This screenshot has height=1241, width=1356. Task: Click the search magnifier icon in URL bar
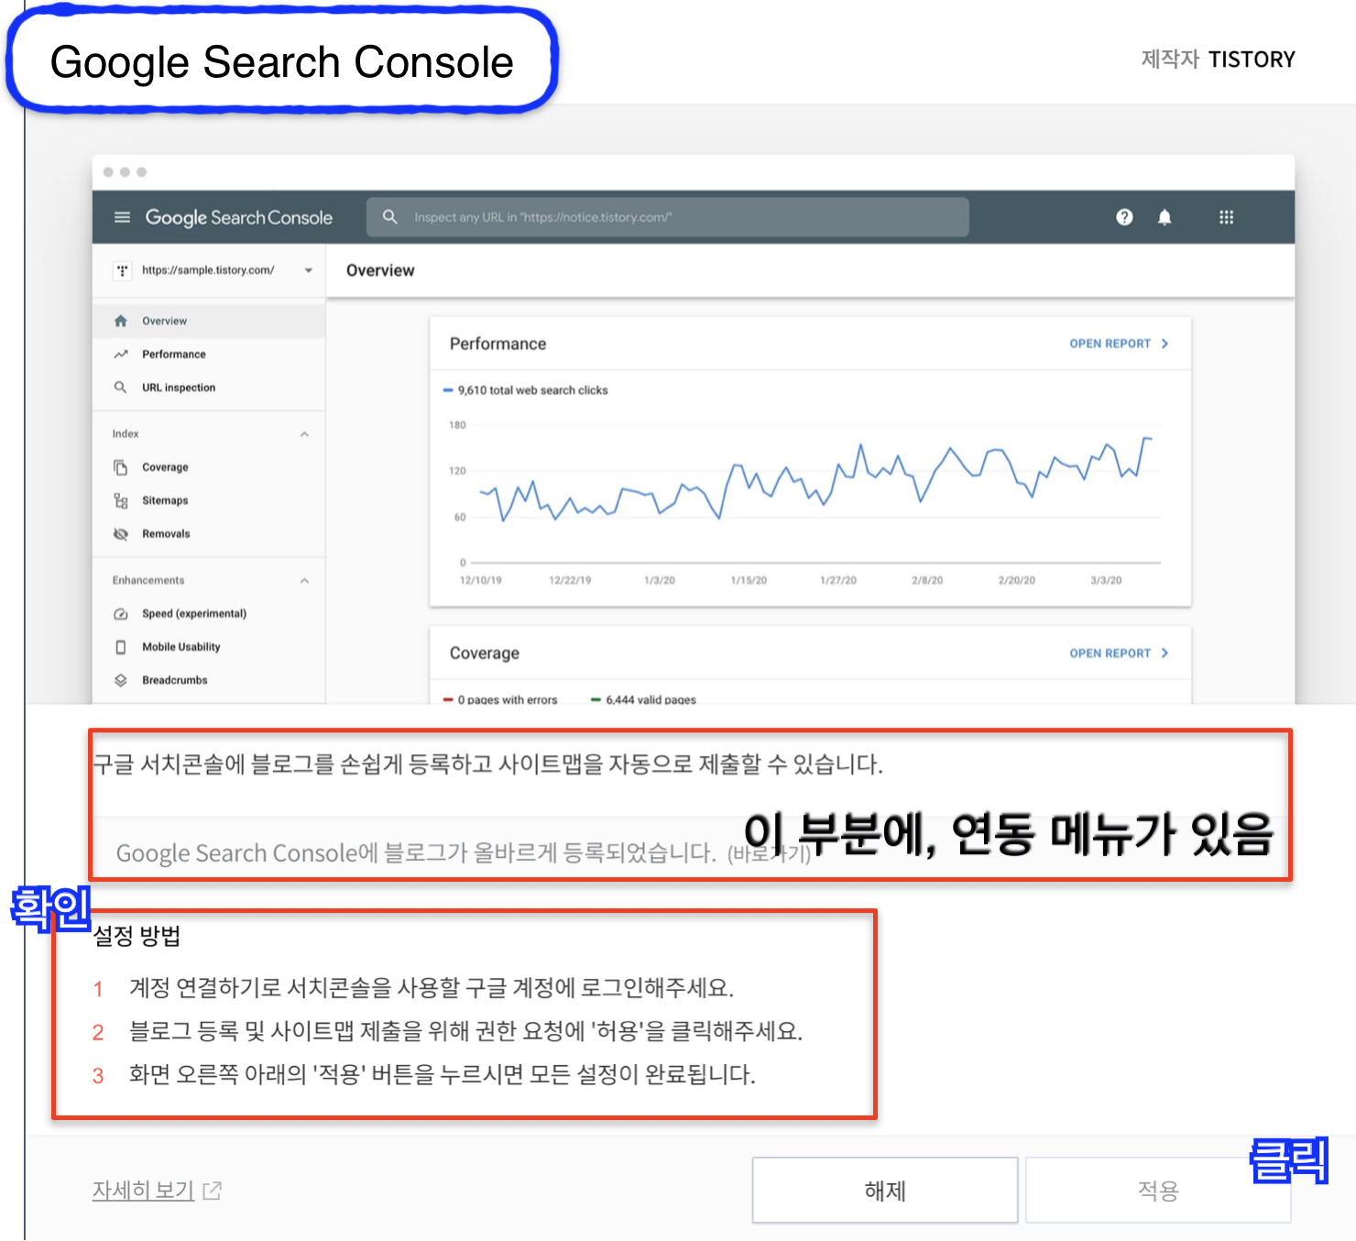pyautogui.click(x=390, y=217)
